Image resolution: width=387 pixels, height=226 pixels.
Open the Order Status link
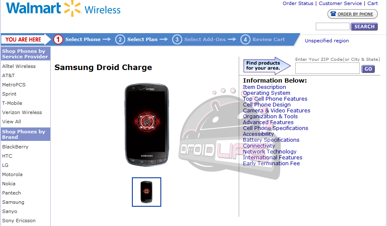coord(298,3)
